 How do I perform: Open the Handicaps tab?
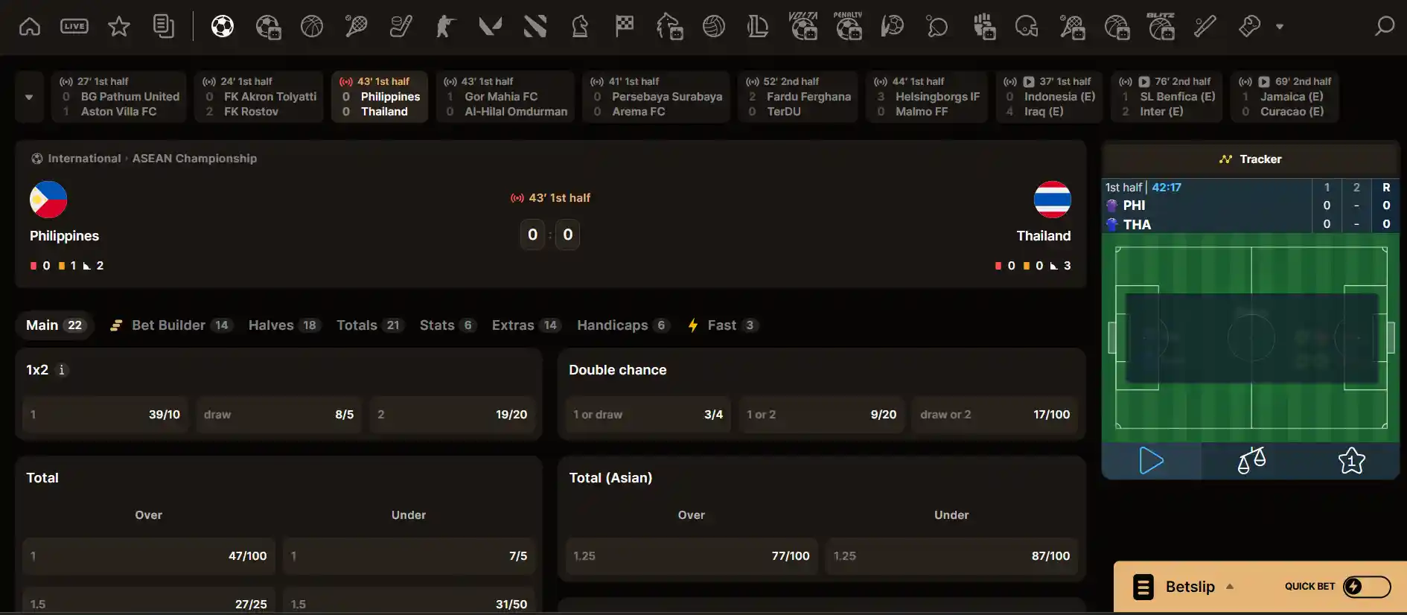(x=624, y=325)
